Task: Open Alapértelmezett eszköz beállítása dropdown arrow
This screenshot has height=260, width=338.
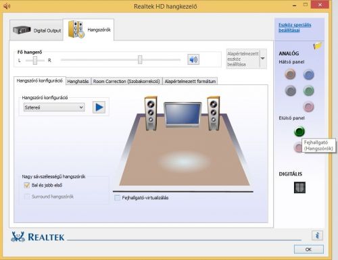Action: (x=263, y=59)
